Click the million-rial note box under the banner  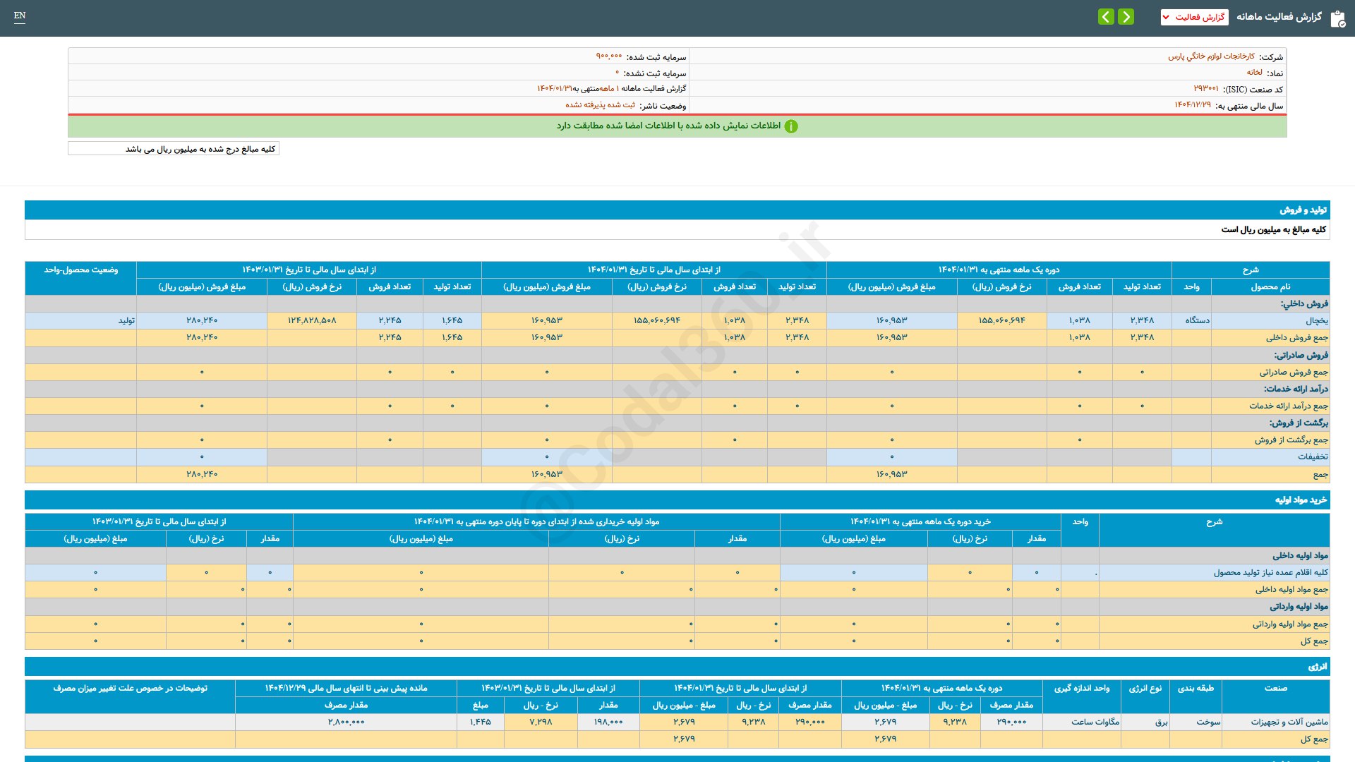click(174, 149)
